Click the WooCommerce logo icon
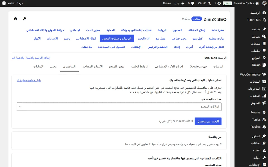 pos(264,75)
